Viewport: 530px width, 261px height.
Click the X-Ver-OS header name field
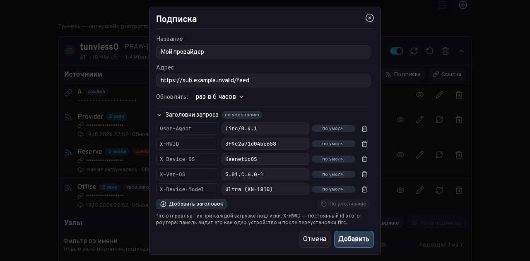click(x=188, y=174)
